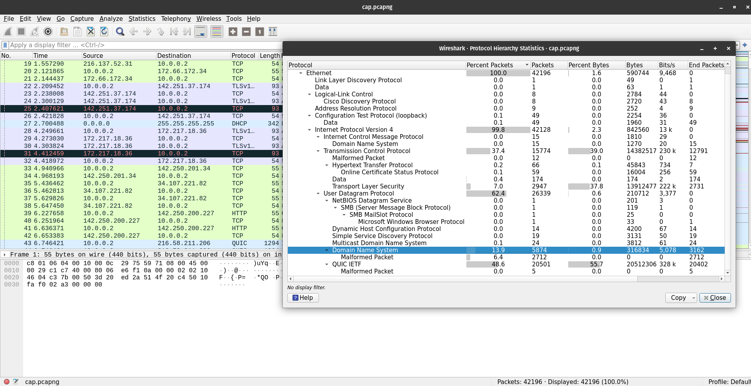The image size is (751, 386).
Task: Click the display filter bookmark icon
Action: point(5,45)
